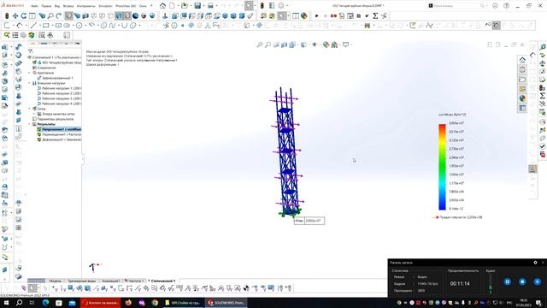Click the Zoom to Fit magnifier in view toolbar
The width and height of the screenshot is (547, 308).
[x=260, y=44]
